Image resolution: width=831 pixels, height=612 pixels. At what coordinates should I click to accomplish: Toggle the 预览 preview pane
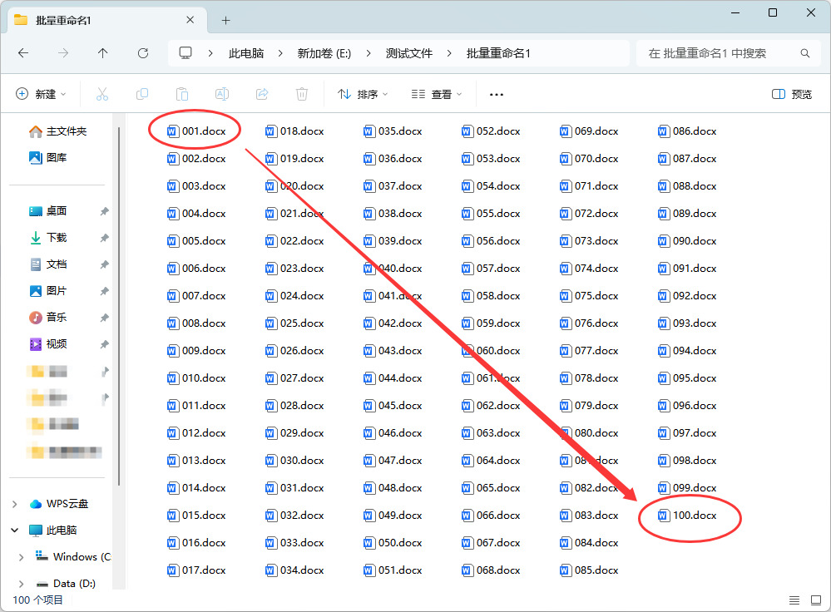(792, 94)
